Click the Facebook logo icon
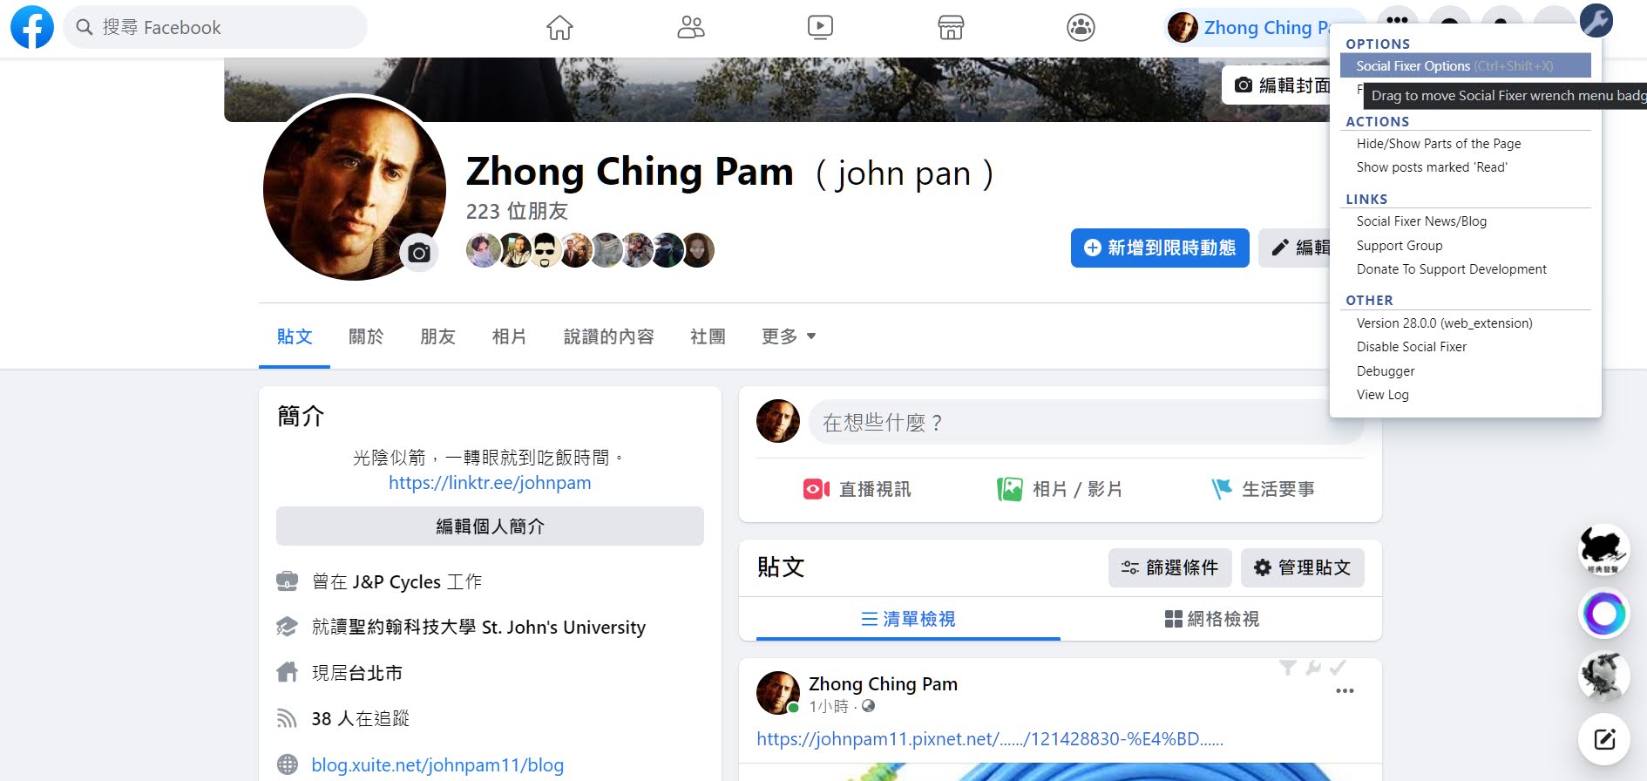This screenshot has width=1647, height=781. coord(32,27)
